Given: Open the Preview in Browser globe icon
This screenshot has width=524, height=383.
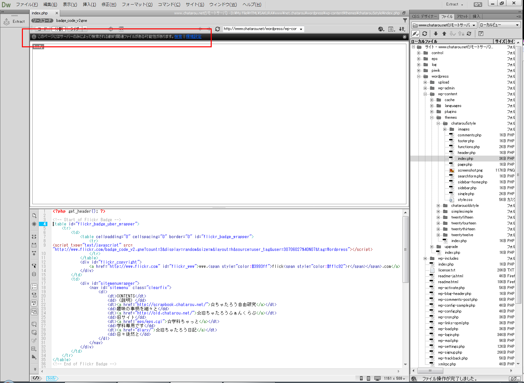Looking at the screenshot, I should [x=381, y=29].
